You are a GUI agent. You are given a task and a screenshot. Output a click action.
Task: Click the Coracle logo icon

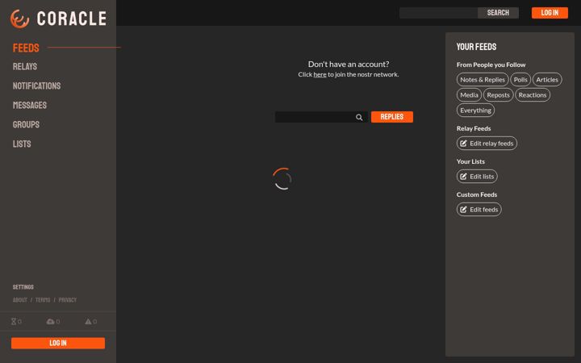point(19,19)
